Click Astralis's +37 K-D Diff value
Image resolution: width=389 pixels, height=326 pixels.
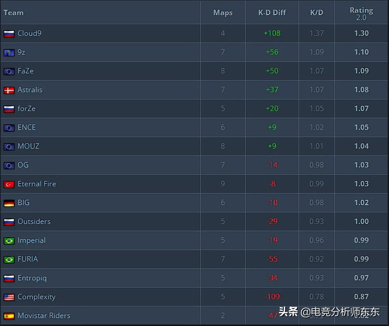tap(272, 90)
